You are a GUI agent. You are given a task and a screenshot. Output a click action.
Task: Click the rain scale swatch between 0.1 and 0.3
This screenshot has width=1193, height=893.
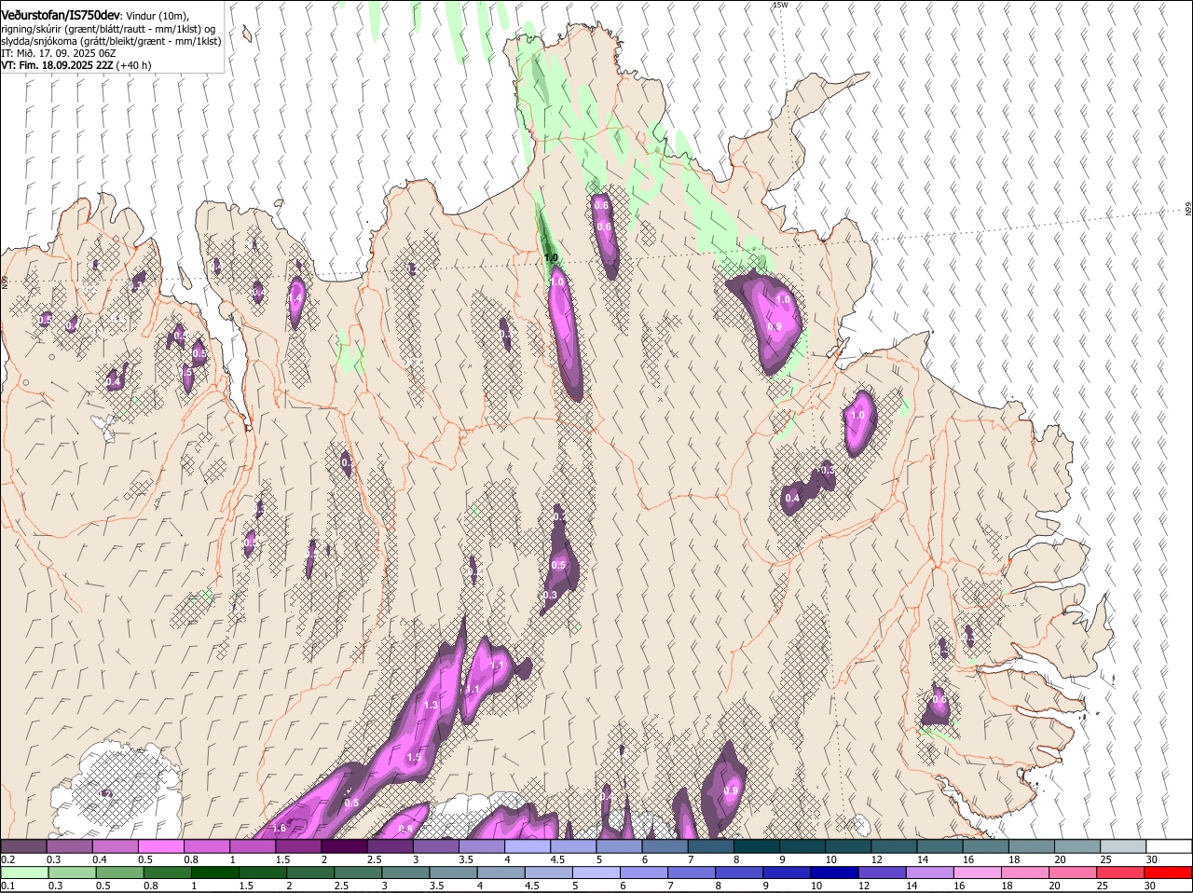(23, 873)
